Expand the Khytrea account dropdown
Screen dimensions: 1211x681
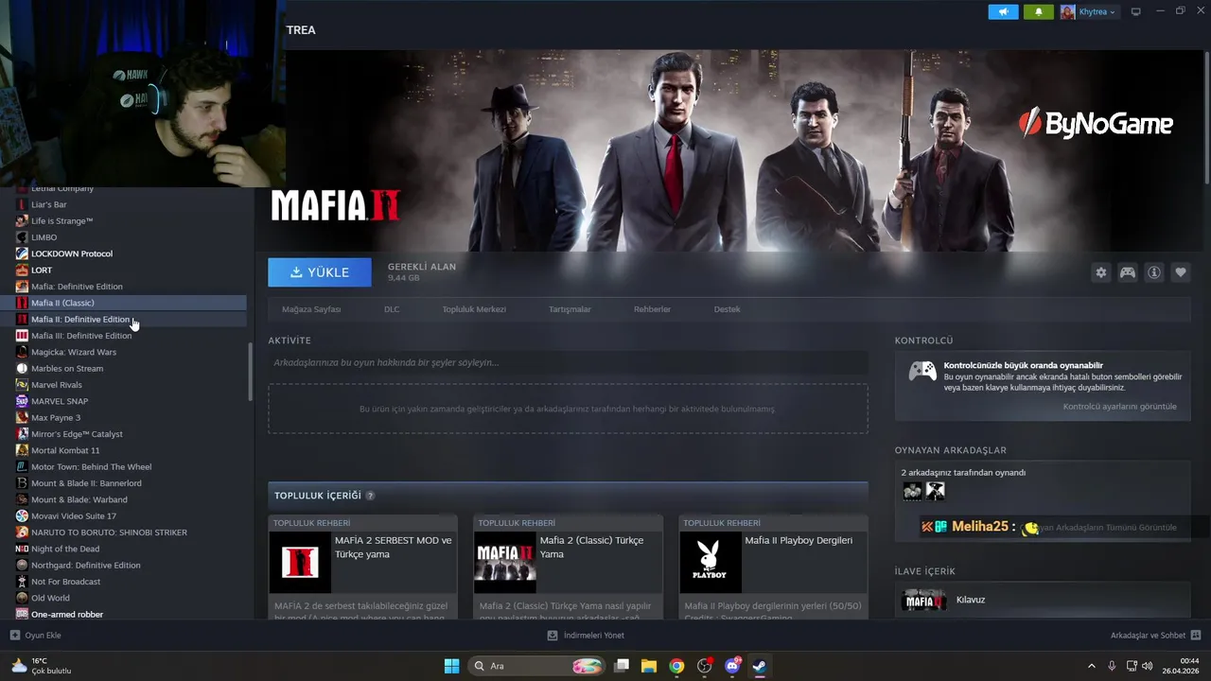click(1088, 11)
